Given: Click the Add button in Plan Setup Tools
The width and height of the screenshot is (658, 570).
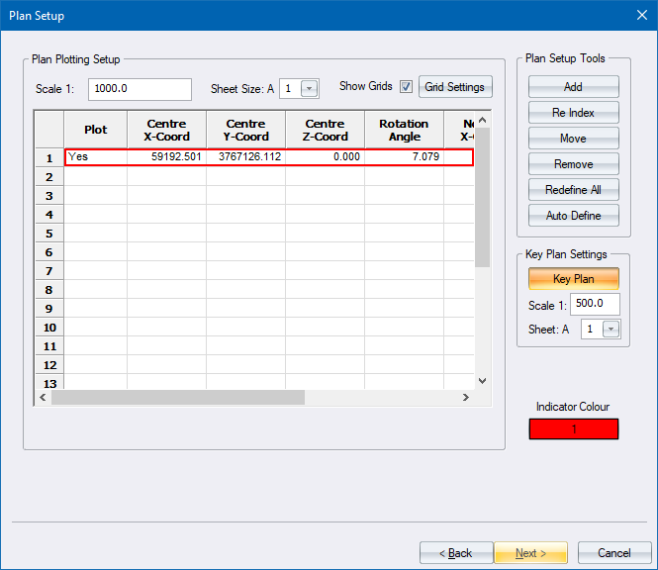Looking at the screenshot, I should [x=573, y=87].
